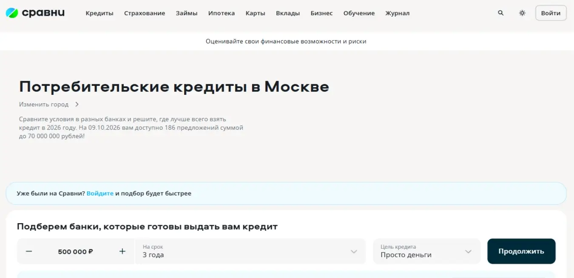Viewport: 574px width, 278px height.
Task: Click the Продолжить button
Action: point(521,251)
